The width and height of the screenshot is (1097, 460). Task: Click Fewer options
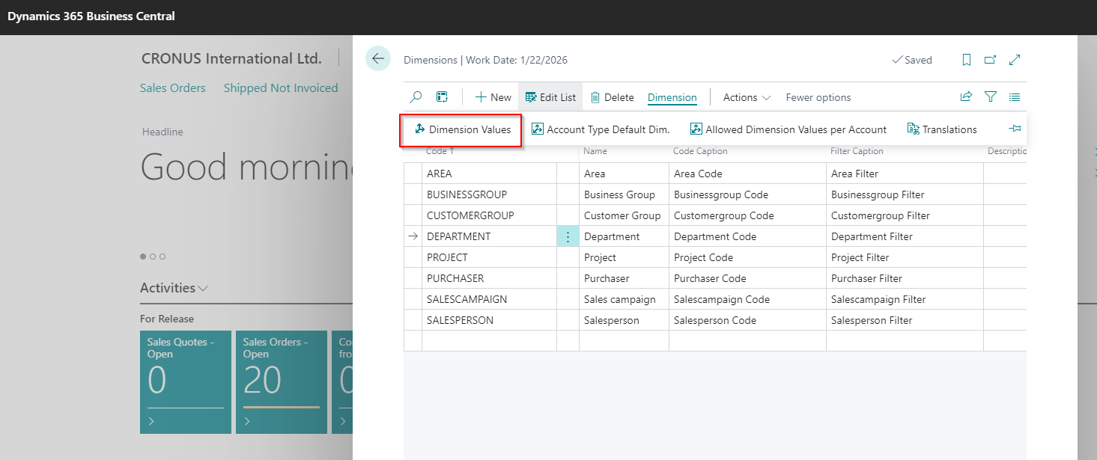click(818, 97)
